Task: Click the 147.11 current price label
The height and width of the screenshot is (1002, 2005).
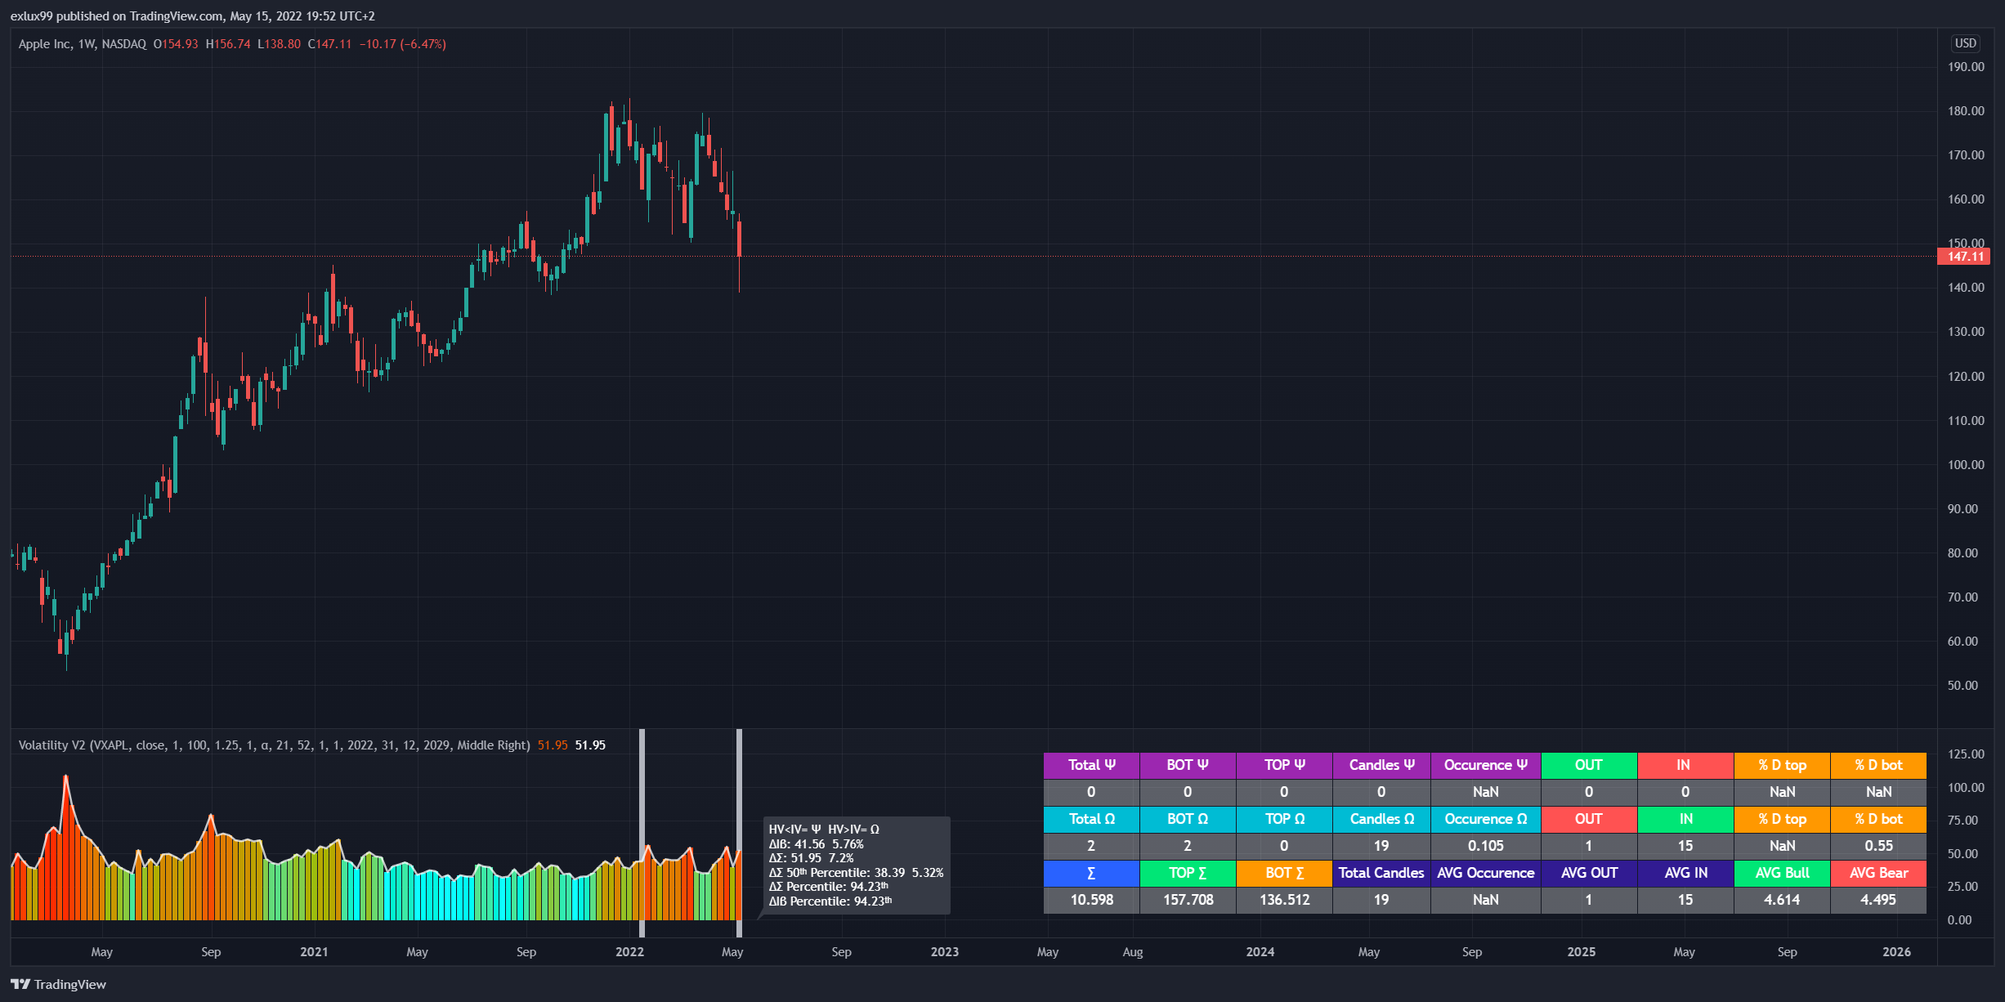Action: click(1964, 257)
